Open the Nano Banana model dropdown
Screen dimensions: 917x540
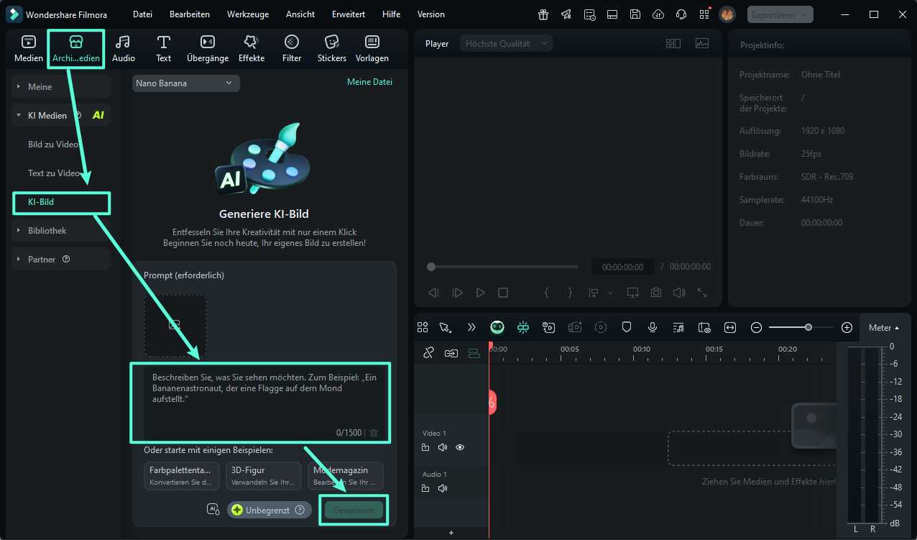185,83
